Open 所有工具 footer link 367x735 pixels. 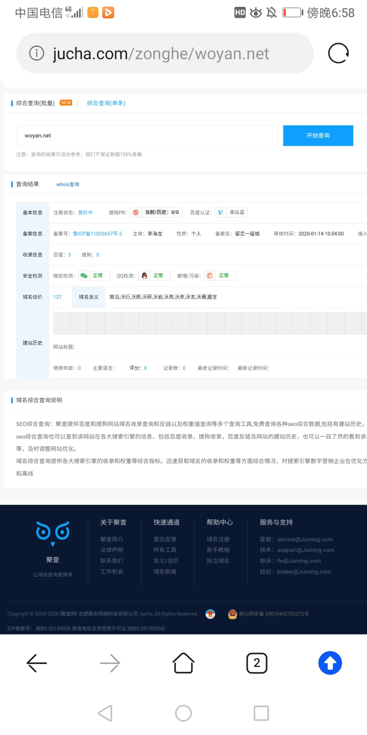tap(165, 550)
